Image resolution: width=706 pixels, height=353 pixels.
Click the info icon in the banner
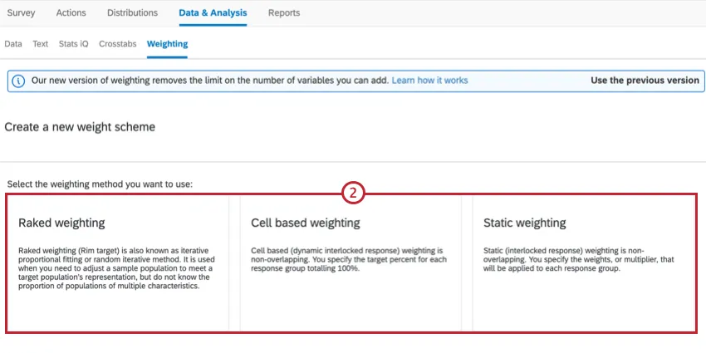pyautogui.click(x=20, y=81)
